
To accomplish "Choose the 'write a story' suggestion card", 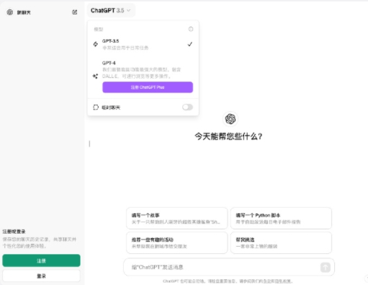I will [177, 218].
